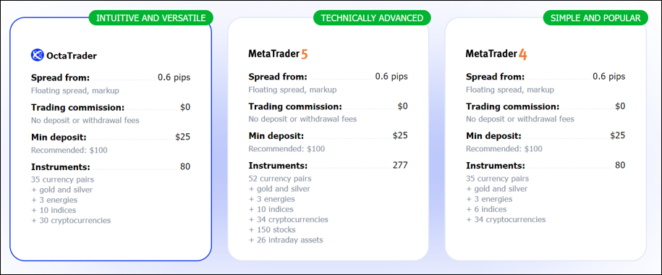Click the MetaTrader 5 logo

point(279,54)
